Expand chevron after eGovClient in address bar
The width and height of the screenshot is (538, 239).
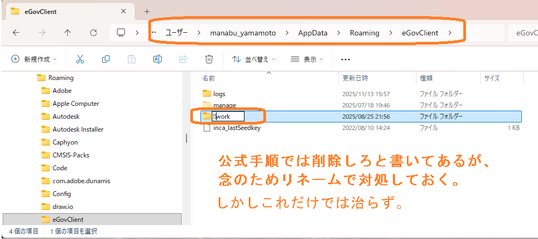tap(450, 33)
